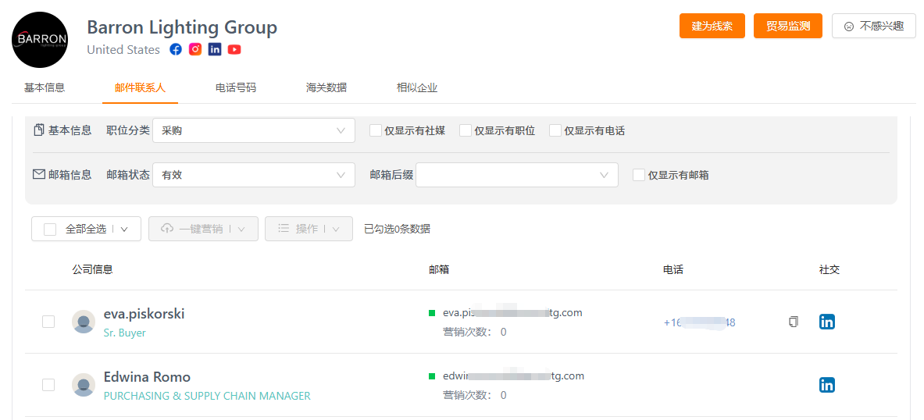Click 邮箱 column header
The height and width of the screenshot is (420, 924).
pyautogui.click(x=439, y=269)
